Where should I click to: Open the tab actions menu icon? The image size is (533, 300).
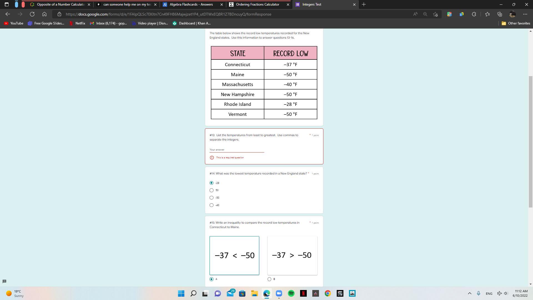tap(7, 4)
